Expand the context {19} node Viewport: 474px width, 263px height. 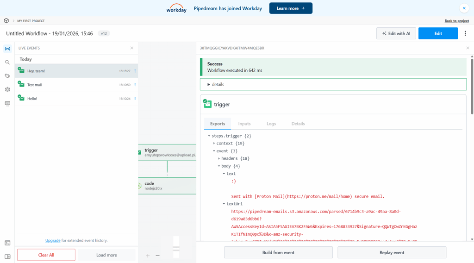coord(214,143)
